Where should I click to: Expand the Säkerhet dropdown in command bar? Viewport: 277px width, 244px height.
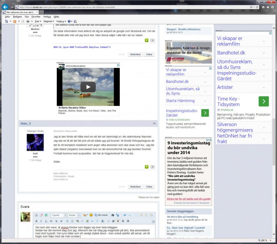[49, 21]
